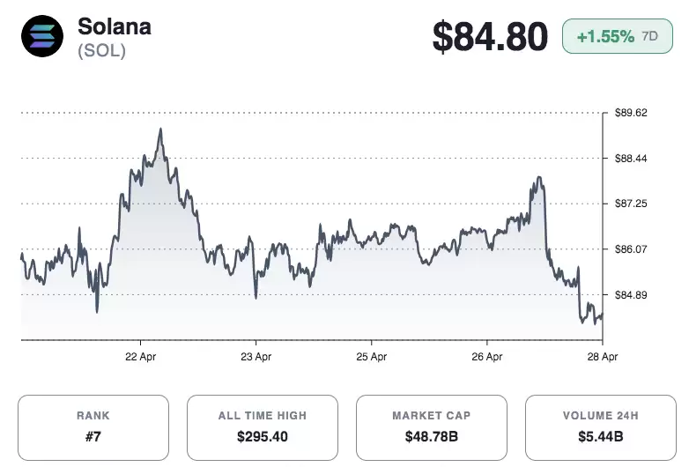Click the (SOL) ticker symbol

101,51
